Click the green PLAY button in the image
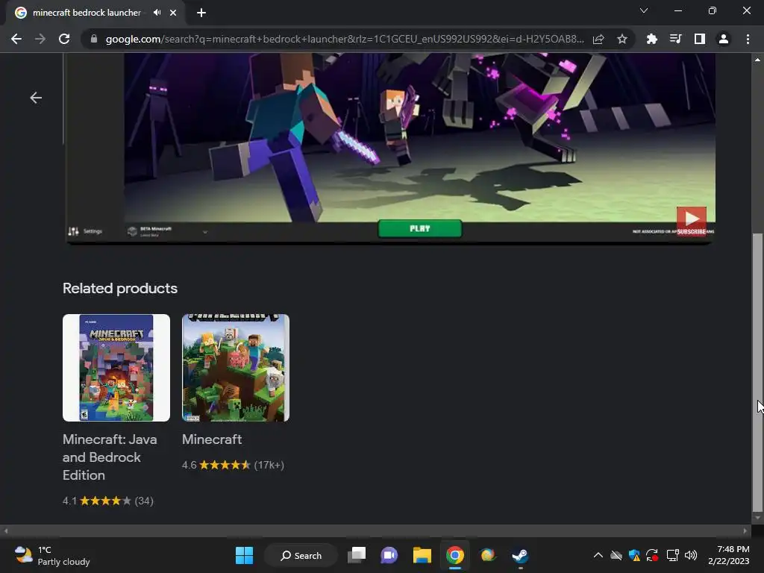The width and height of the screenshot is (764, 573). (x=419, y=228)
